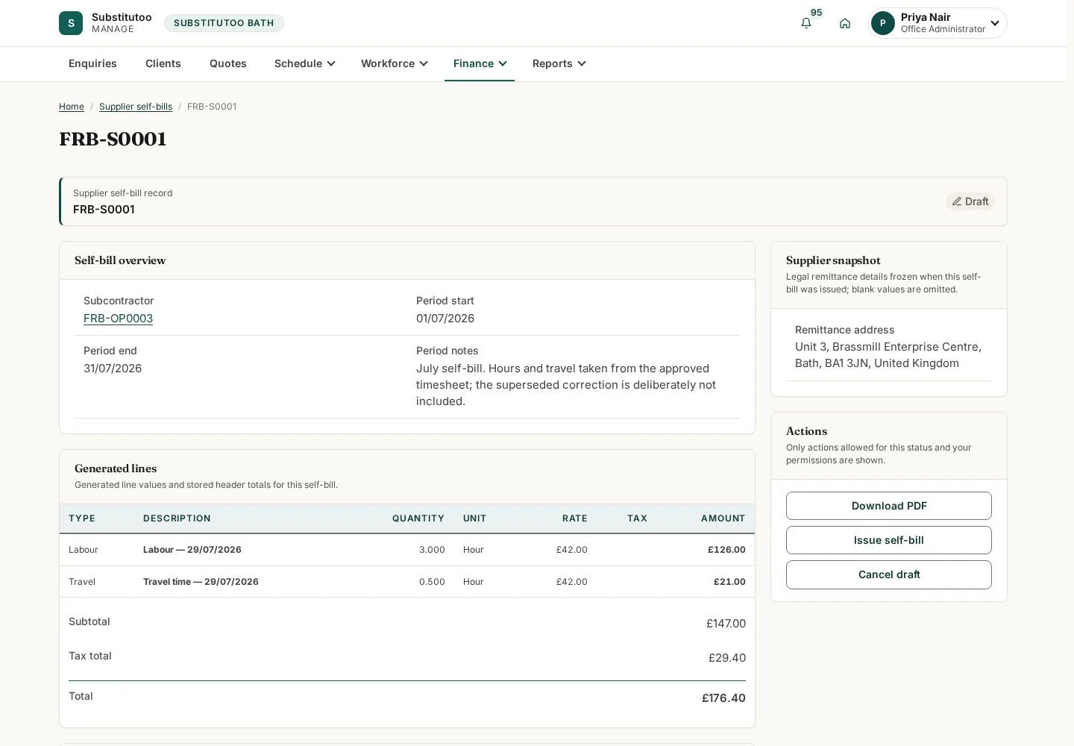This screenshot has width=1074, height=746.
Task: Open the user account dropdown arrow
Action: point(995,23)
